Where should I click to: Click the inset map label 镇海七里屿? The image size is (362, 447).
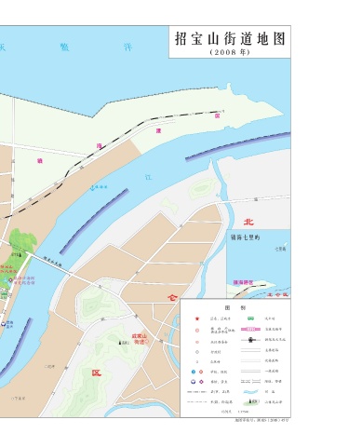245,237
